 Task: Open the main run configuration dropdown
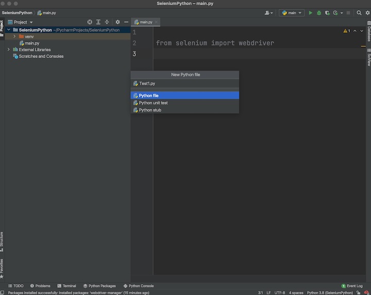coord(292,13)
